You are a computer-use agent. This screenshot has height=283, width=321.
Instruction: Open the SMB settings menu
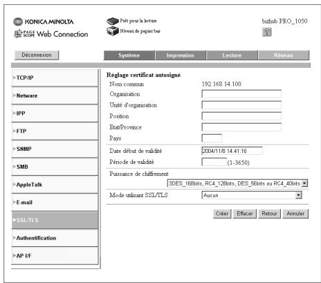55,167
